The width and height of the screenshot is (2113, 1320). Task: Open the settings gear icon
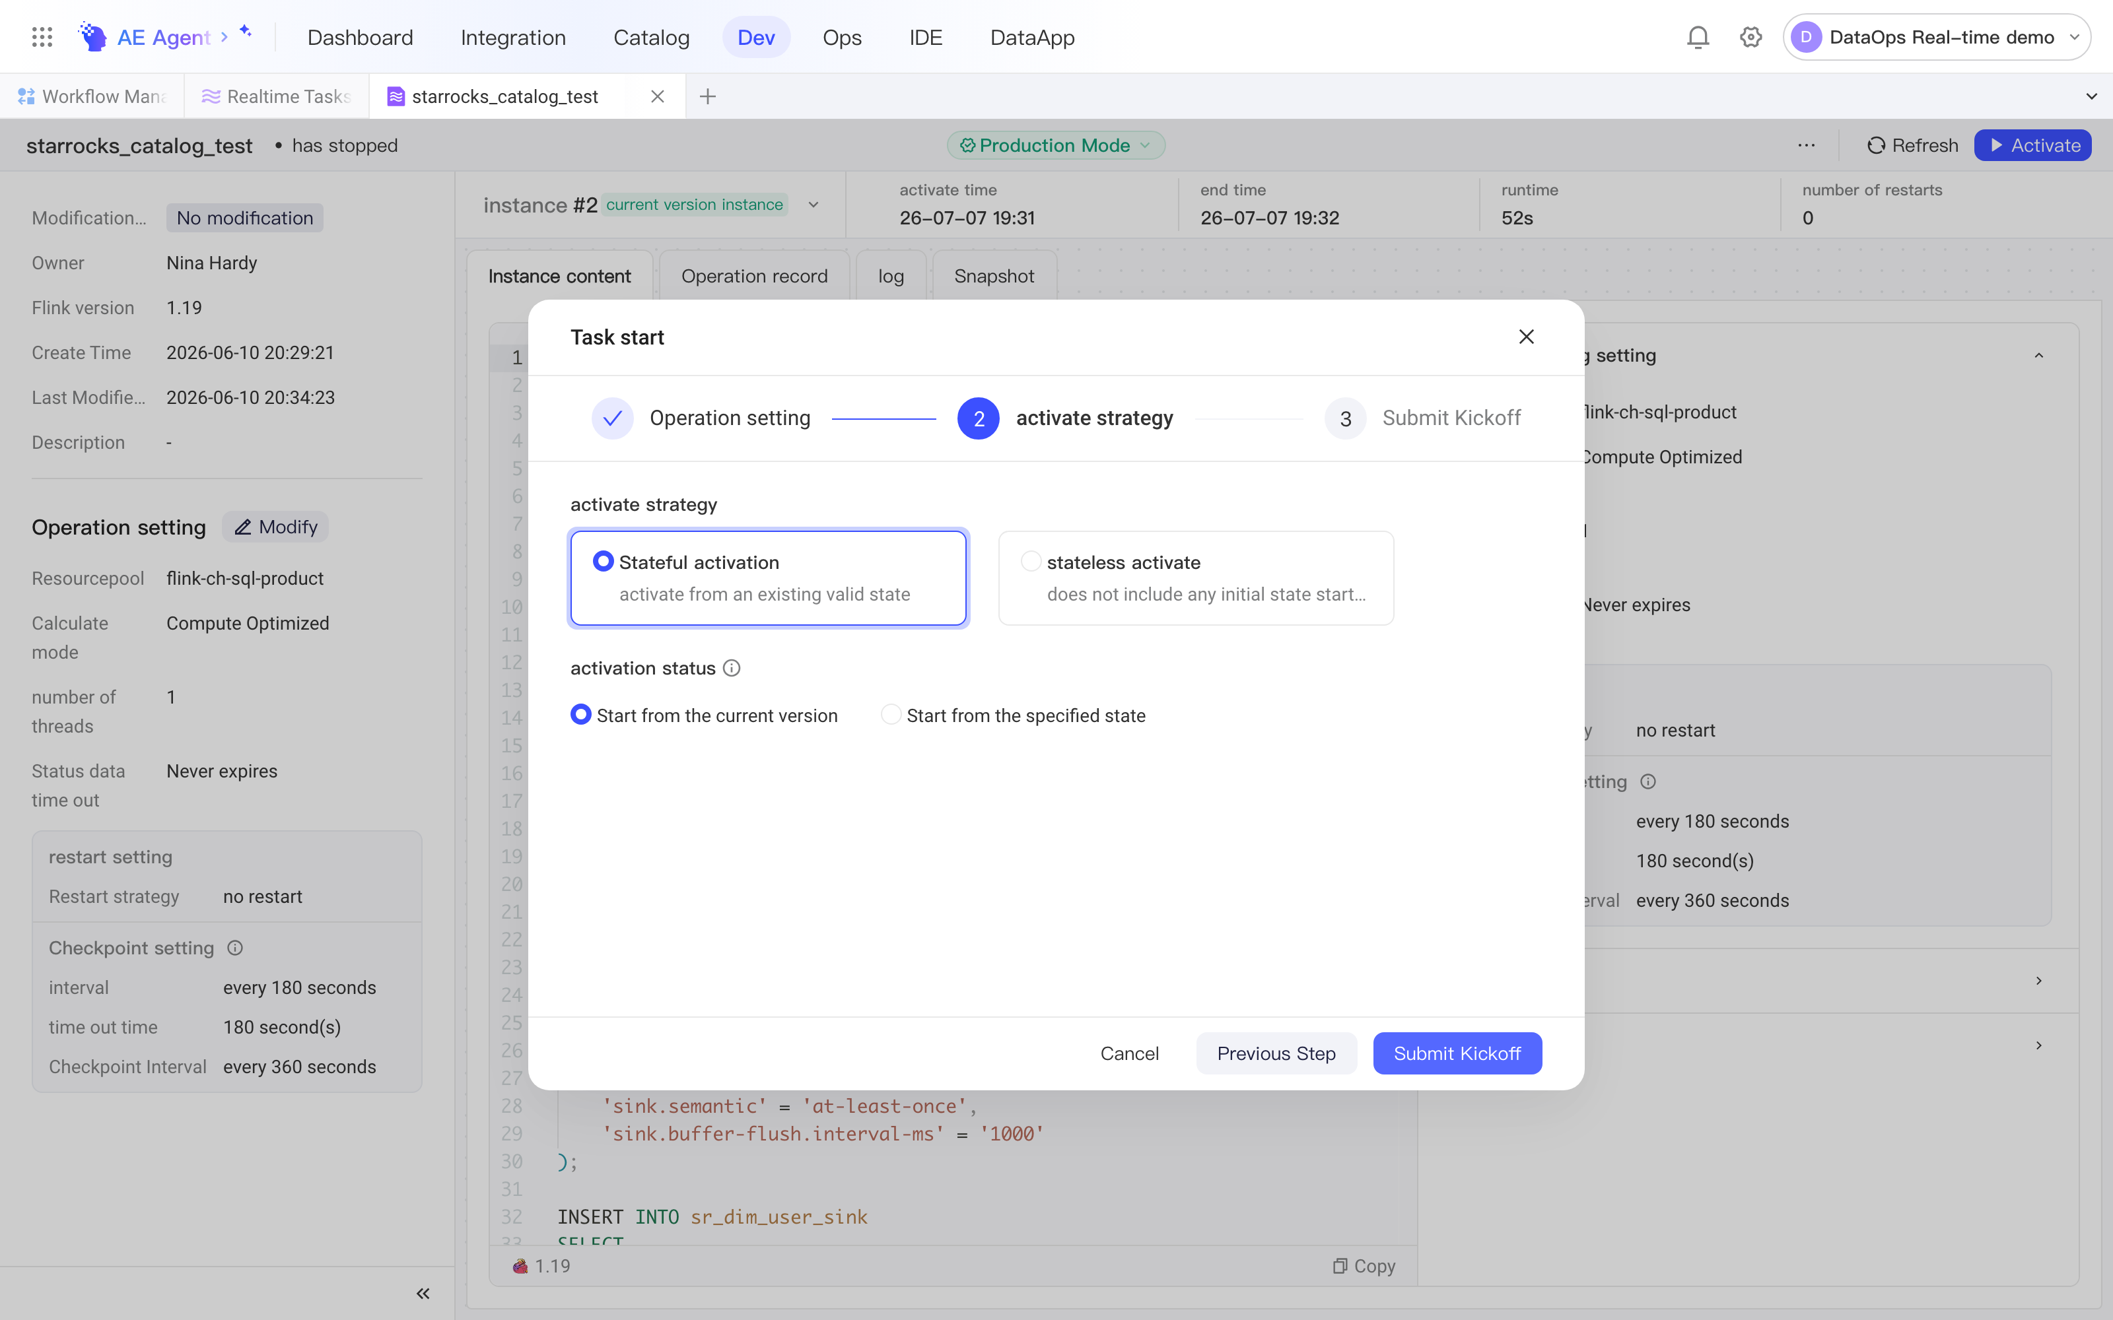pos(1750,37)
